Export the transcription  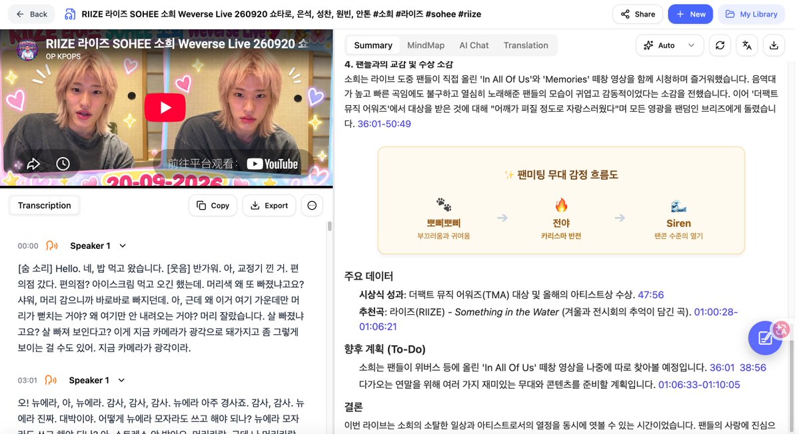269,206
